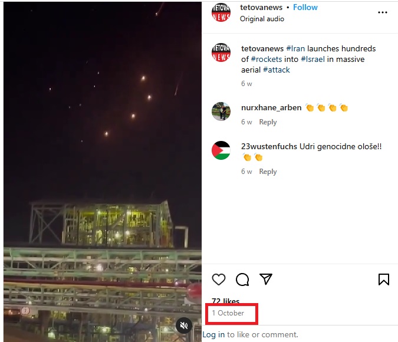Open tetovanews profile picture in post header
Image resolution: width=398 pixels, height=342 pixels.
coord(221,12)
